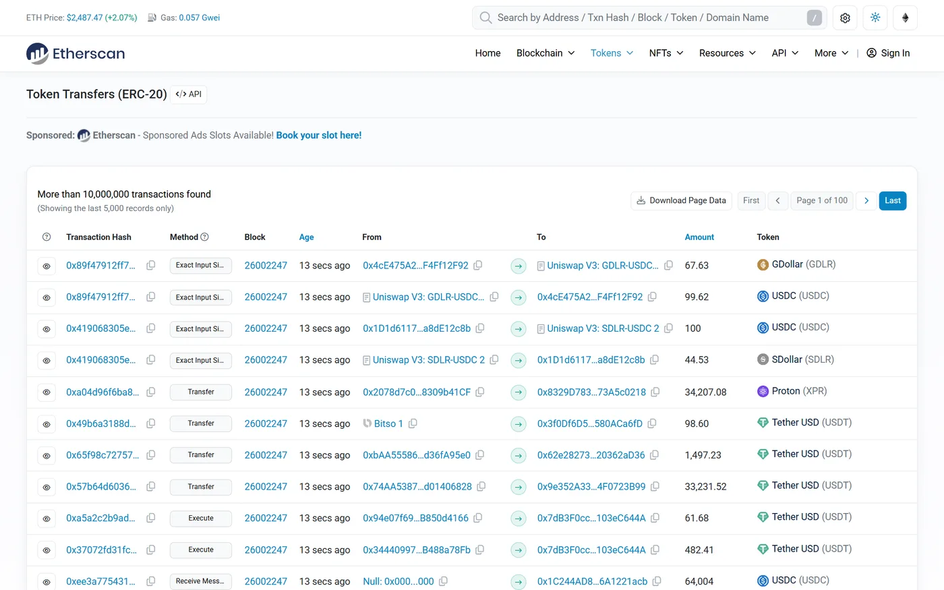Open the Uniswap V3: GDLR-USDC recipient link
The image size is (944, 590).
(603, 266)
